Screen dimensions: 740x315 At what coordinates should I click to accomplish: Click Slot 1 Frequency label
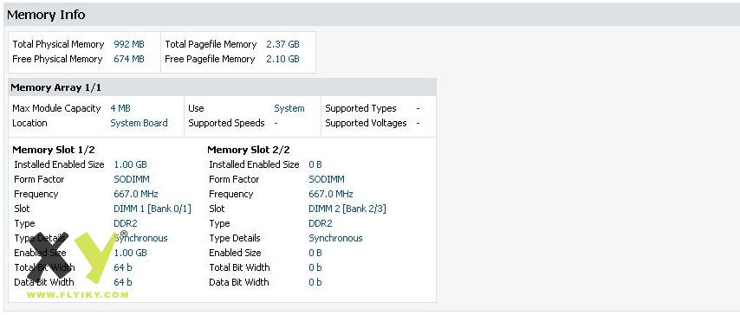(x=36, y=194)
